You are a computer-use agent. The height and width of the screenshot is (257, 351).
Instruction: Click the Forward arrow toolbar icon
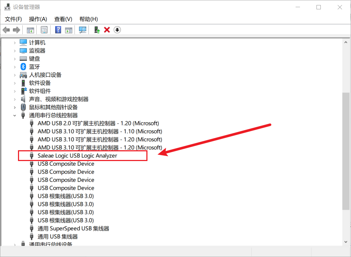(16, 30)
